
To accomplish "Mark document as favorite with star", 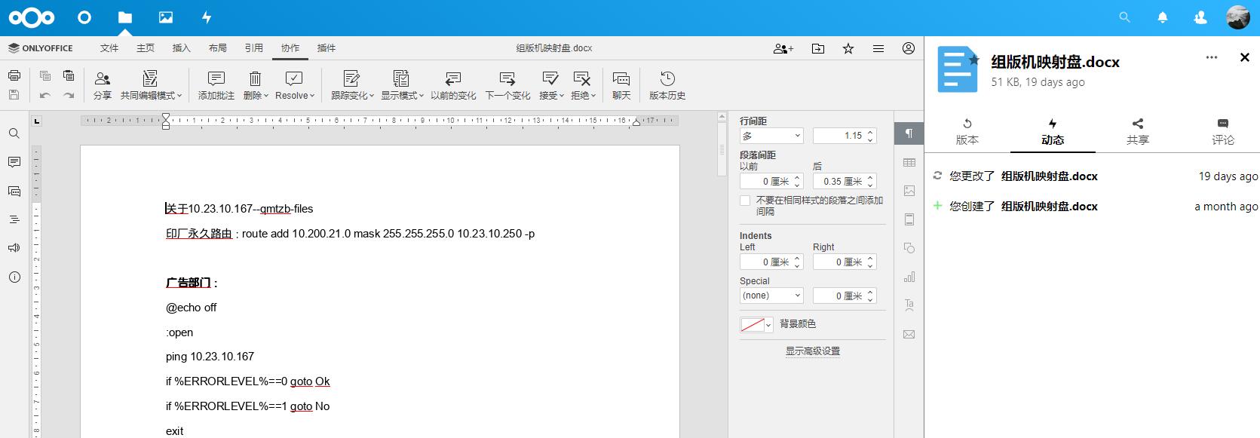I will click(x=848, y=48).
